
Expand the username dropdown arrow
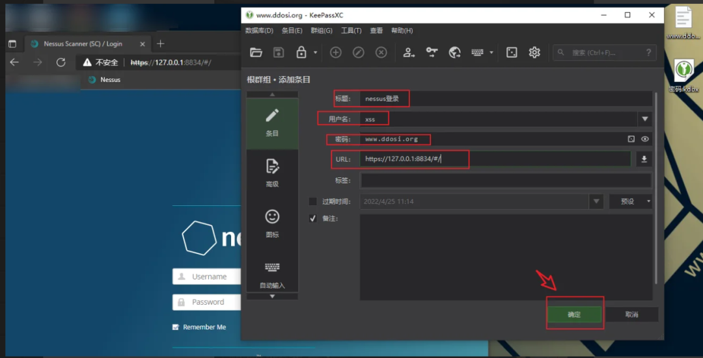point(644,119)
